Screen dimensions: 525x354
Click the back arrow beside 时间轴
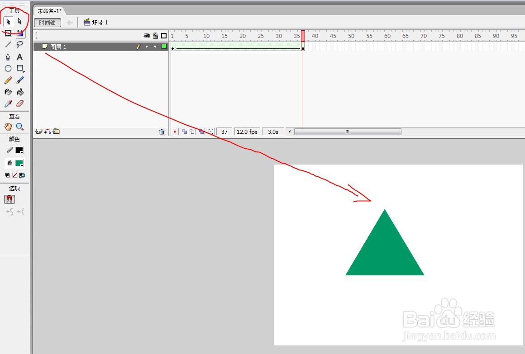click(70, 23)
